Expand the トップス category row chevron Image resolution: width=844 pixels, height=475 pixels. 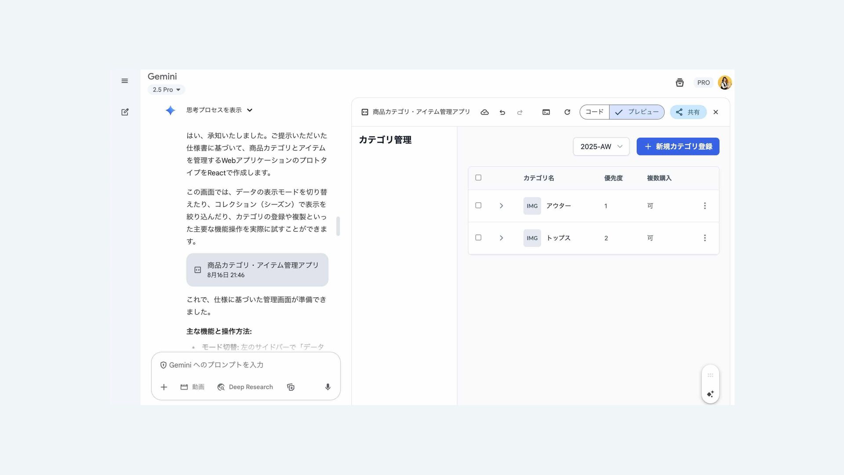pyautogui.click(x=501, y=238)
